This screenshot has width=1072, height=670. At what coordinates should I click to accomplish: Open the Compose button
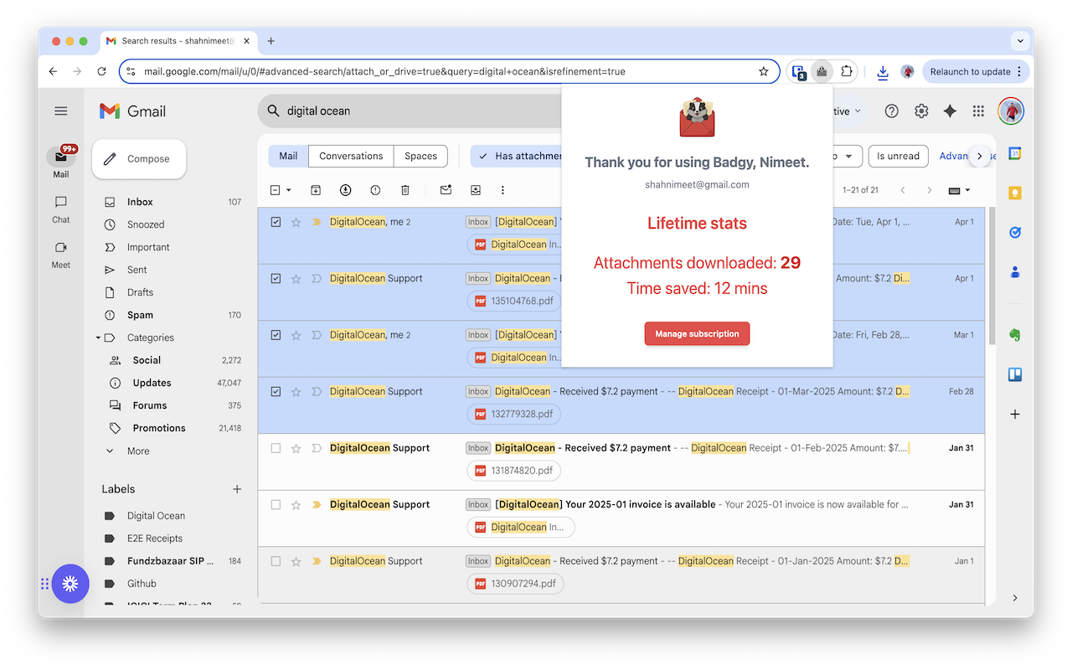coord(138,158)
